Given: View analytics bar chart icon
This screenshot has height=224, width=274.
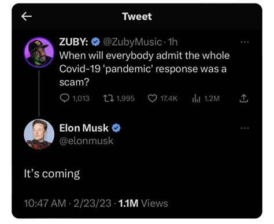Looking at the screenshot, I should 196,98.
